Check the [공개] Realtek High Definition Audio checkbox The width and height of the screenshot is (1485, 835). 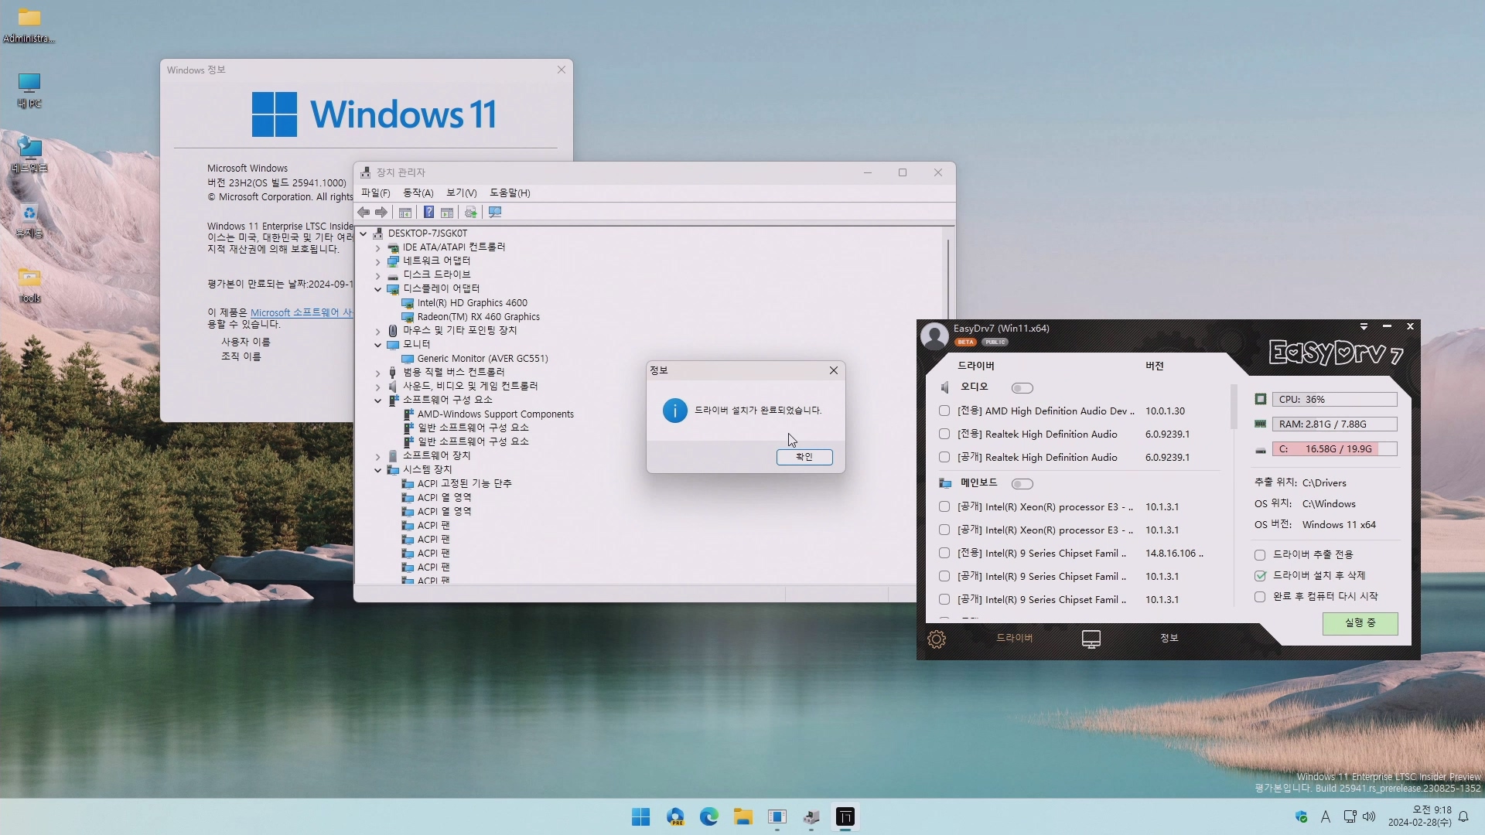944,458
